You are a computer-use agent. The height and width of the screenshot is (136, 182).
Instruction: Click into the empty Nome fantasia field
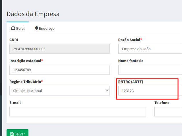(150, 70)
